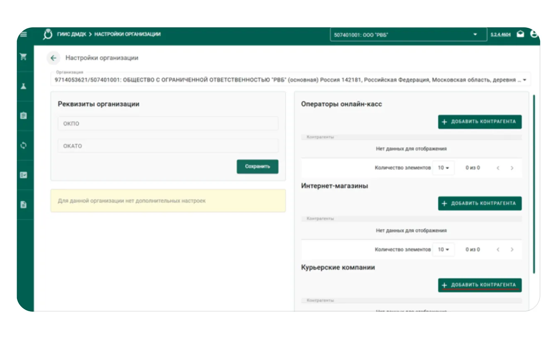Click the shopping cart sidebar icon
The width and height of the screenshot is (557, 339).
(24, 57)
